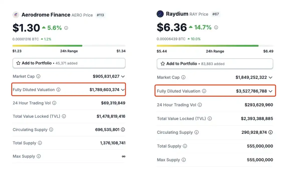Add Raydium to portfolio
Viewport: 284px width, 173px height.
[215, 64]
